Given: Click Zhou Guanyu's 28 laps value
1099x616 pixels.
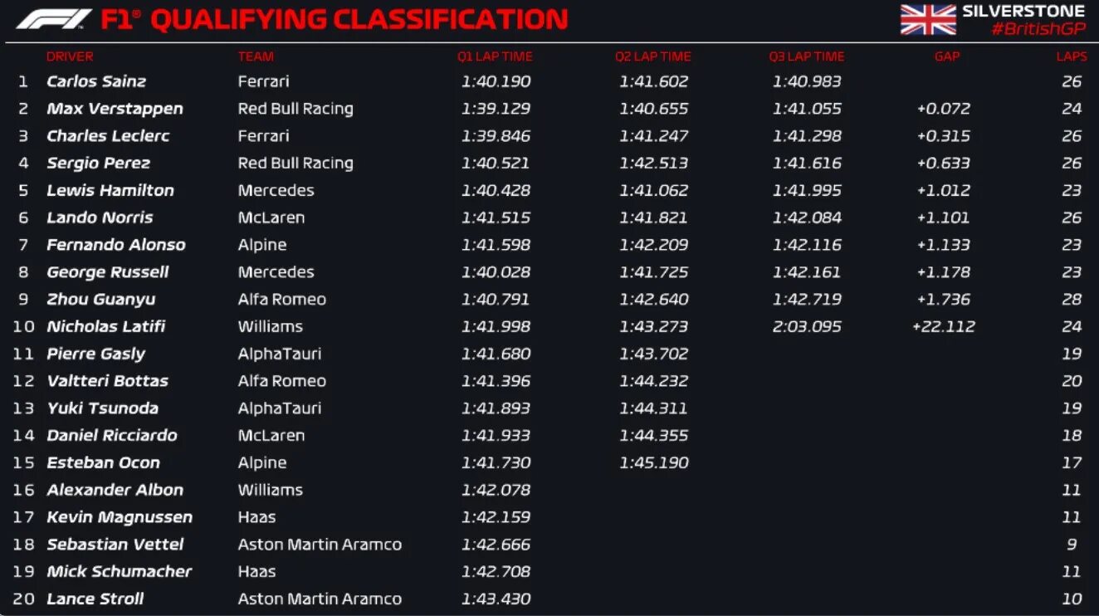Looking at the screenshot, I should click(x=1072, y=299).
